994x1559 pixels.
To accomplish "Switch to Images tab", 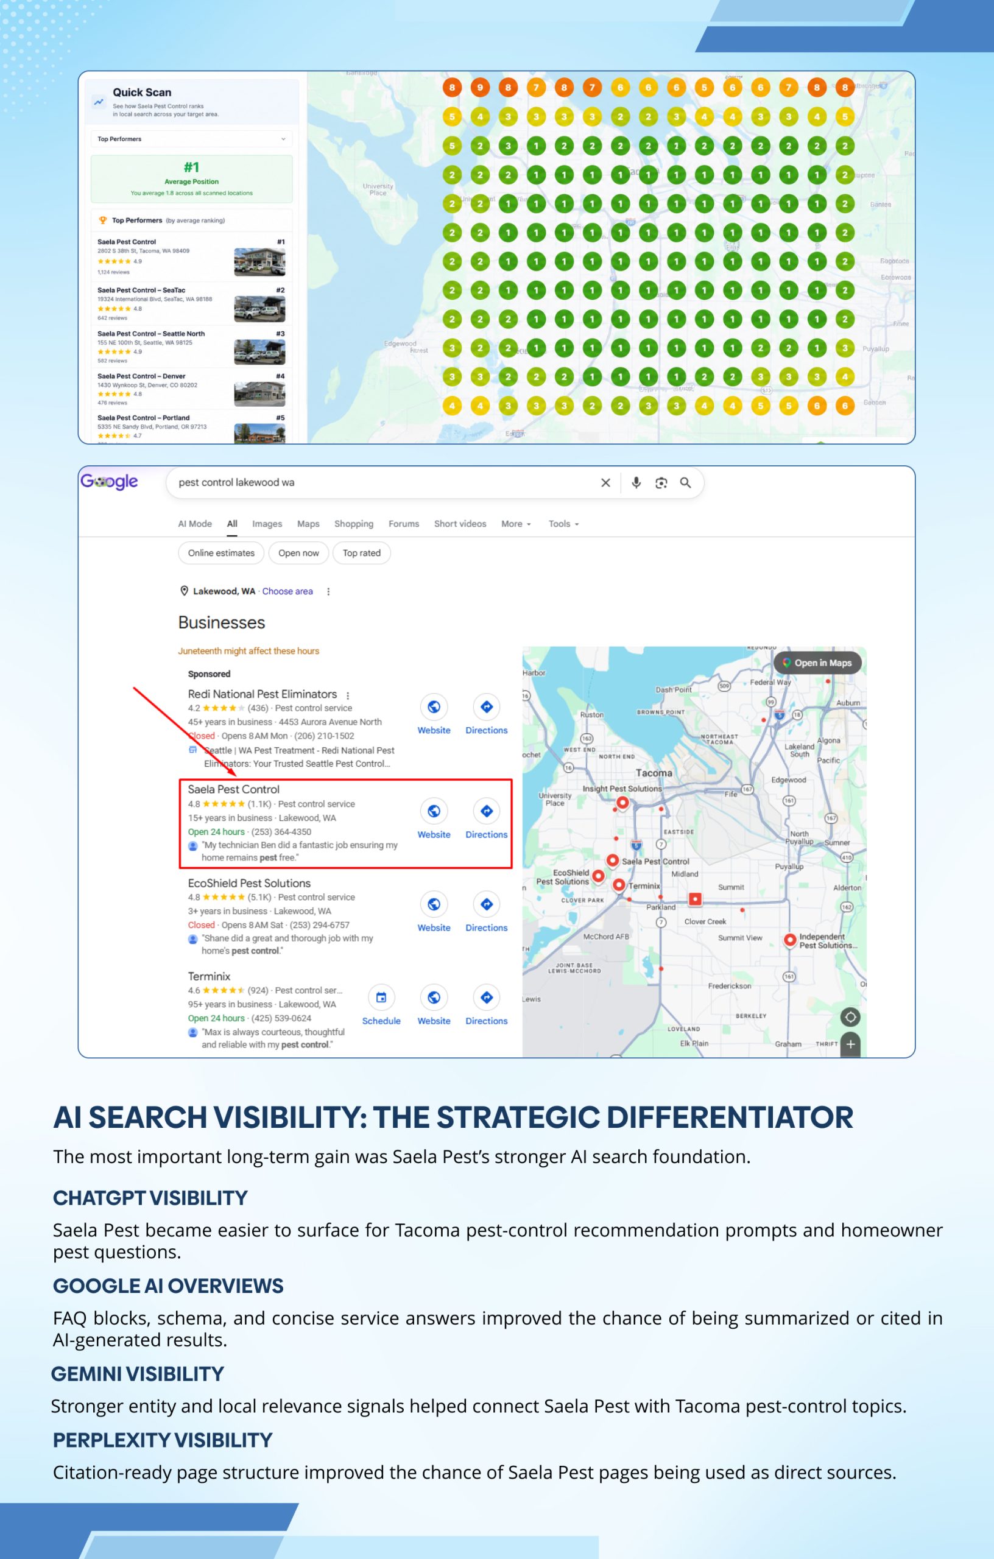I will tap(267, 524).
